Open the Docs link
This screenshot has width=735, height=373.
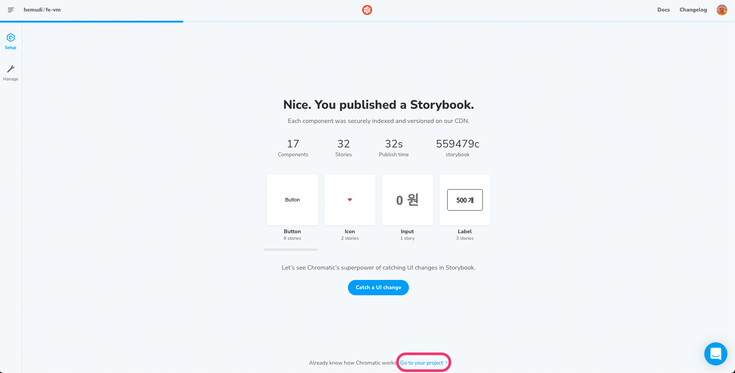click(x=663, y=10)
